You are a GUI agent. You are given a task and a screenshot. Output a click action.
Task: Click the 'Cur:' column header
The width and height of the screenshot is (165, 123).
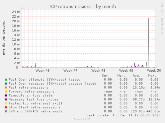106,76
